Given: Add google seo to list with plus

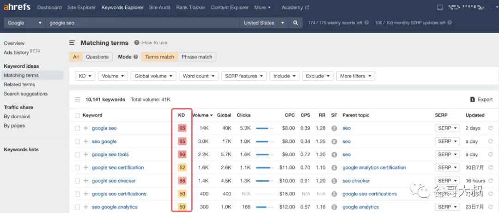Looking at the screenshot, I should pyautogui.click(x=85, y=128).
